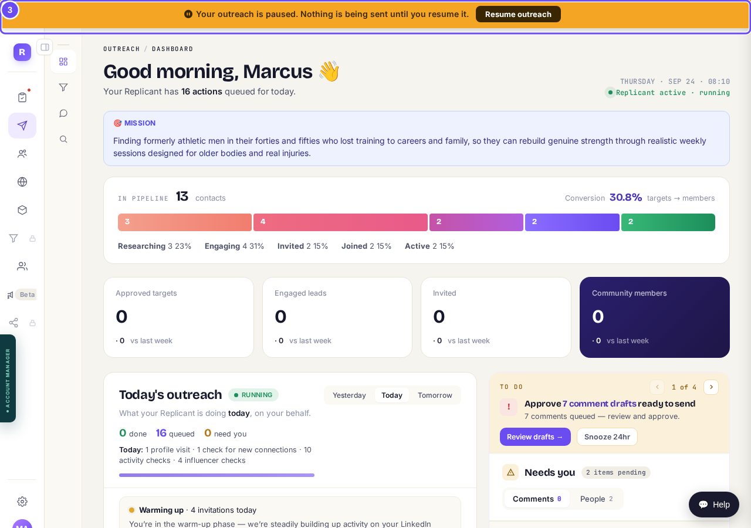Select the dashboard grid icon in the sub-navigation

(x=63, y=62)
